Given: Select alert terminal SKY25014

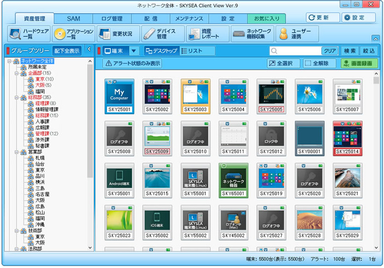Looking at the screenshot, I should tap(347, 138).
